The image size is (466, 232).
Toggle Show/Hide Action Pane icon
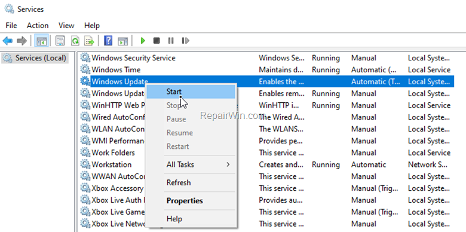(x=122, y=41)
